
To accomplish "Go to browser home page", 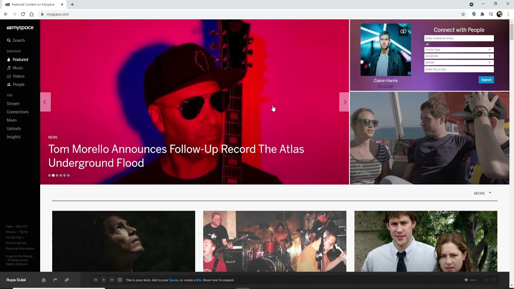I will point(31,14).
